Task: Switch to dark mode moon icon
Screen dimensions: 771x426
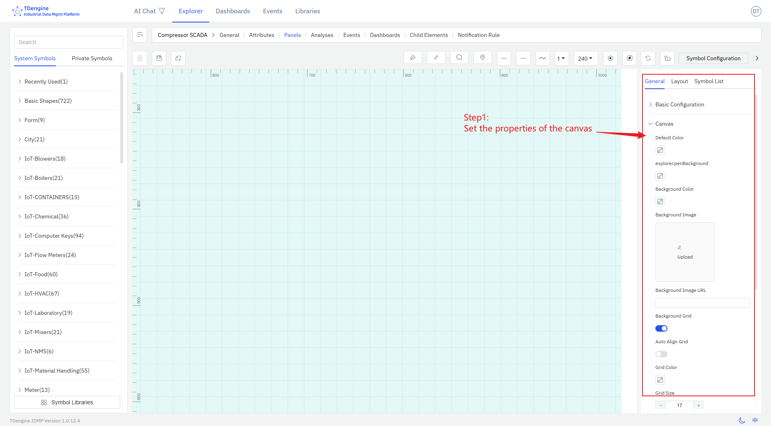Action: (742, 420)
